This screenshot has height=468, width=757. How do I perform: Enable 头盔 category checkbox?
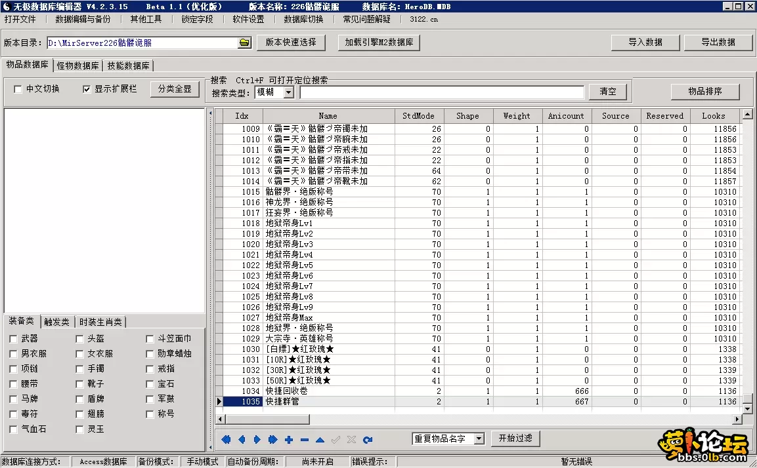[x=79, y=339]
